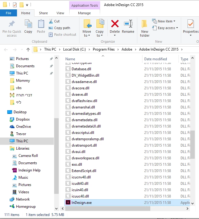The height and width of the screenshot is (219, 199).
Task: Click the Paste clipboard icon
Action: [41, 24]
